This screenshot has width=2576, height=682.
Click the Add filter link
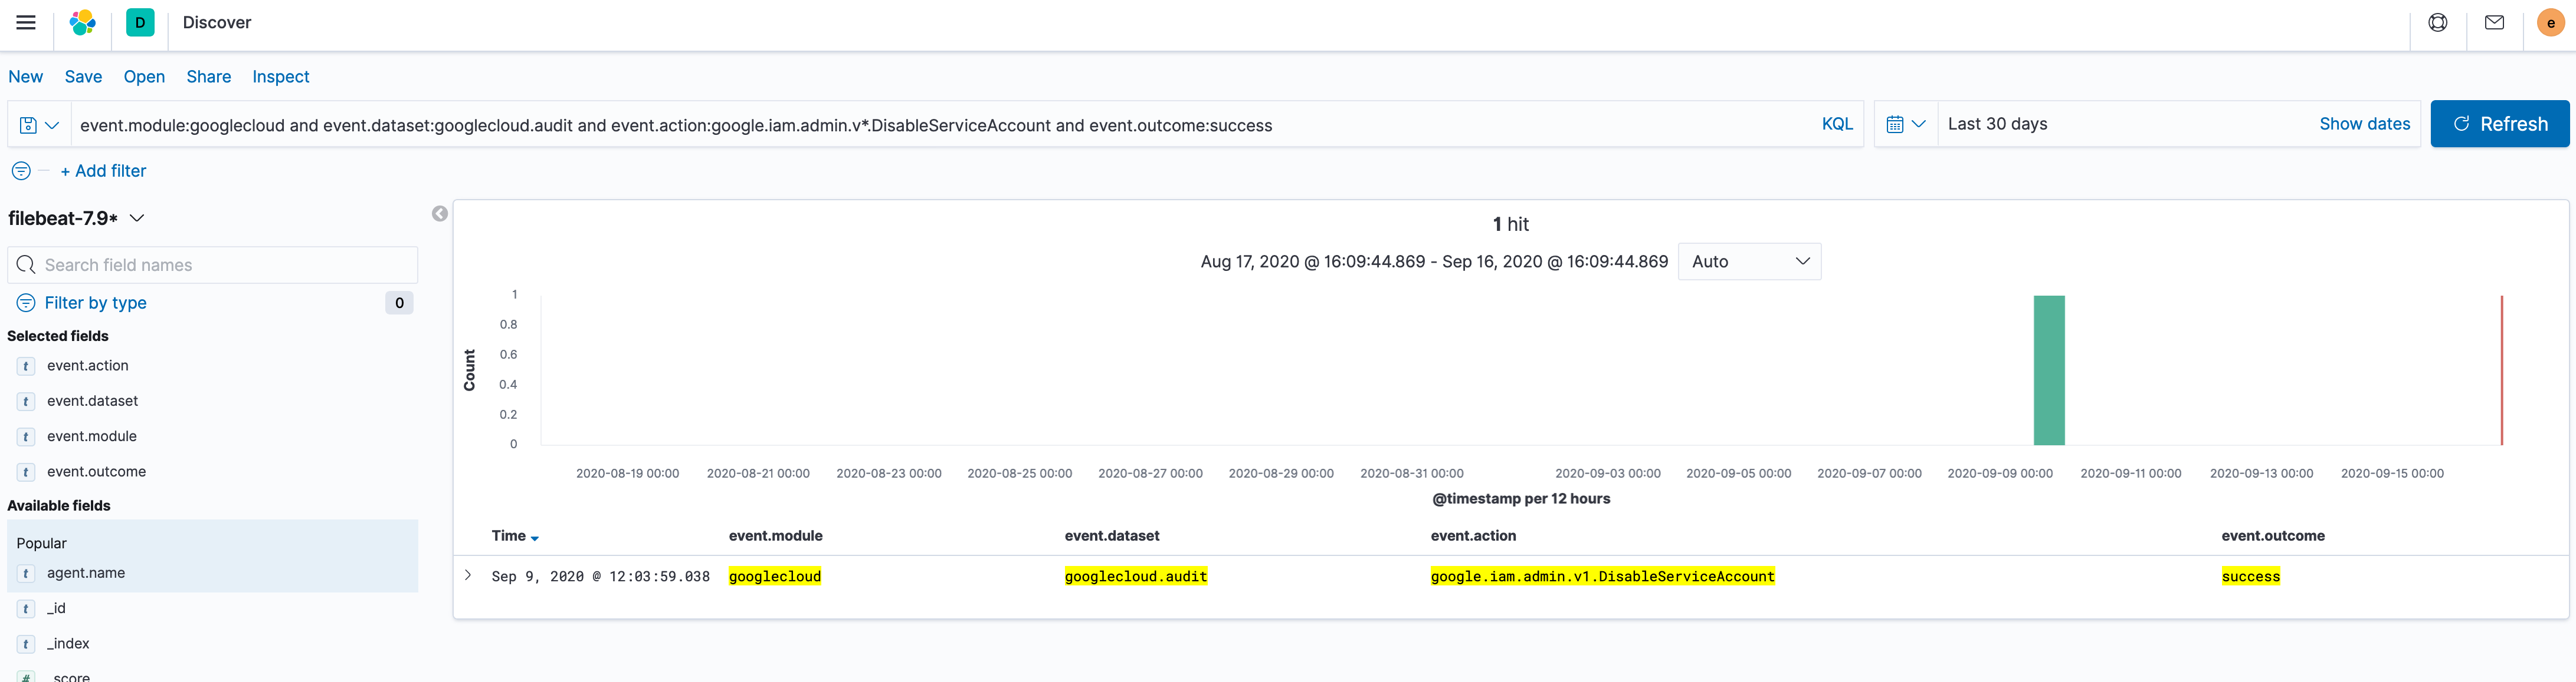click(103, 171)
